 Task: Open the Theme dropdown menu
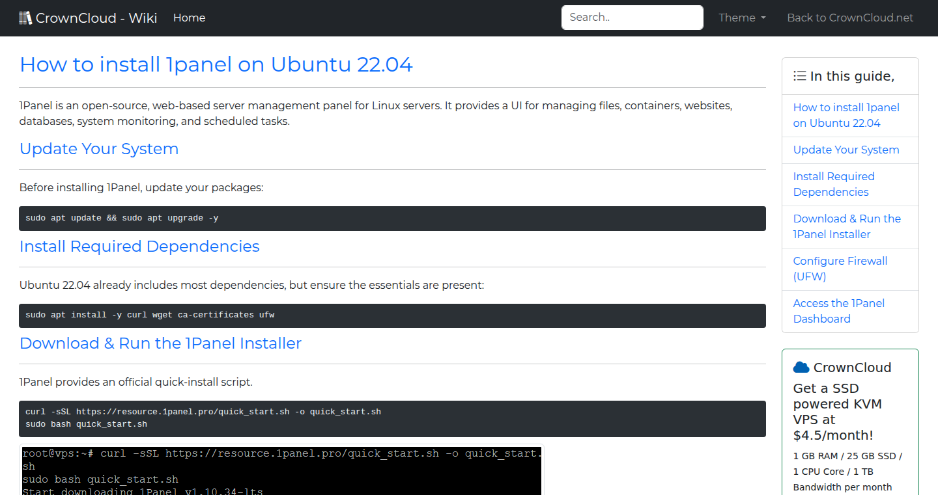742,18
